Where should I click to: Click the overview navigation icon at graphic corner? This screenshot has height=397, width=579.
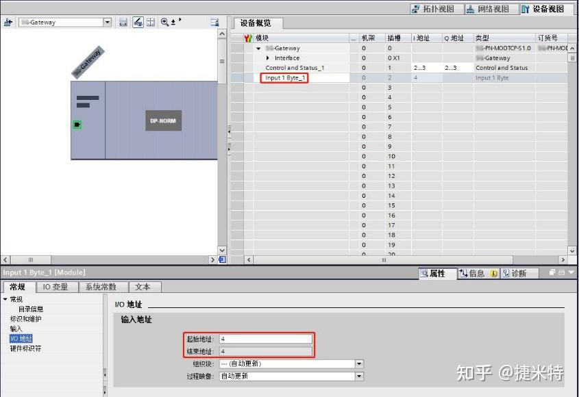point(222,259)
